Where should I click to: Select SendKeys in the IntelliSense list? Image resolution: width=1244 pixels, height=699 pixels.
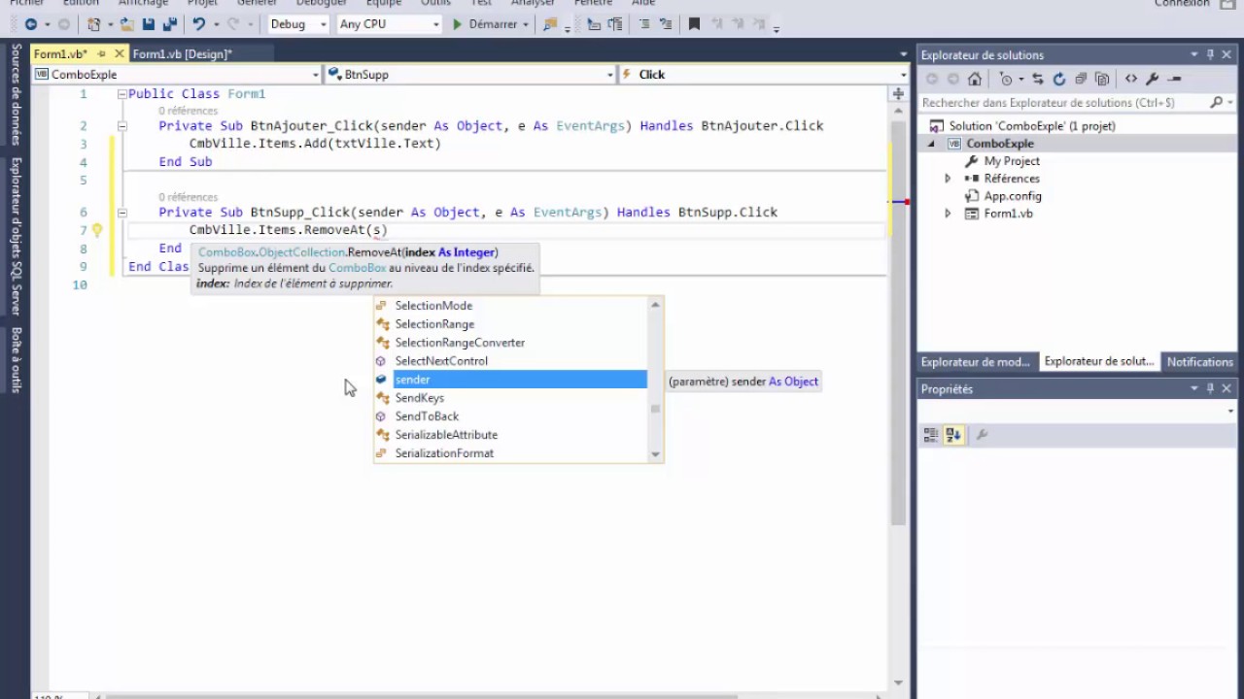[x=420, y=398]
